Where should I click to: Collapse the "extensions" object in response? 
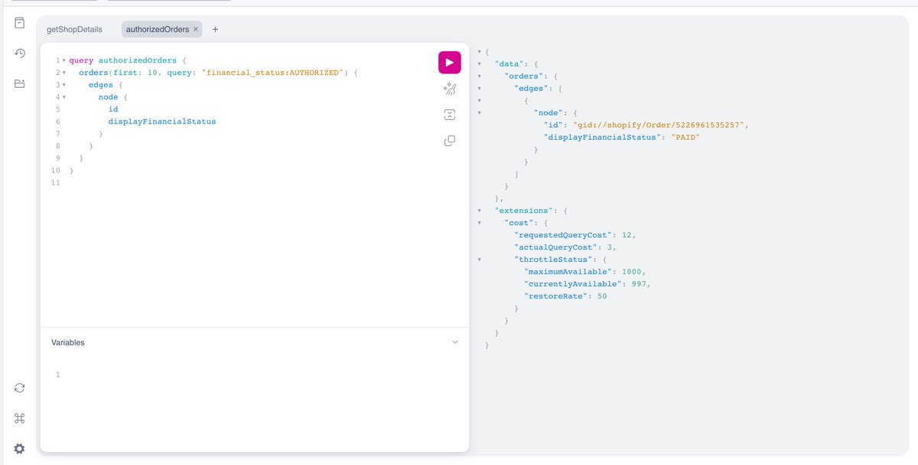pos(480,210)
